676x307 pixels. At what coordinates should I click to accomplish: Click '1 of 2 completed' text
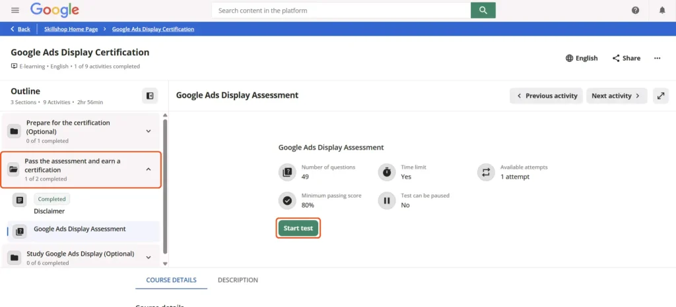46,179
